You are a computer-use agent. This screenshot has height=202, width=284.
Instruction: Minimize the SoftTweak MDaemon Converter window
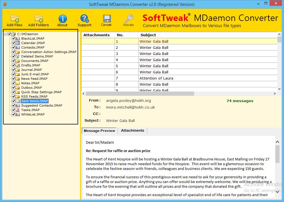[x=258, y=3]
